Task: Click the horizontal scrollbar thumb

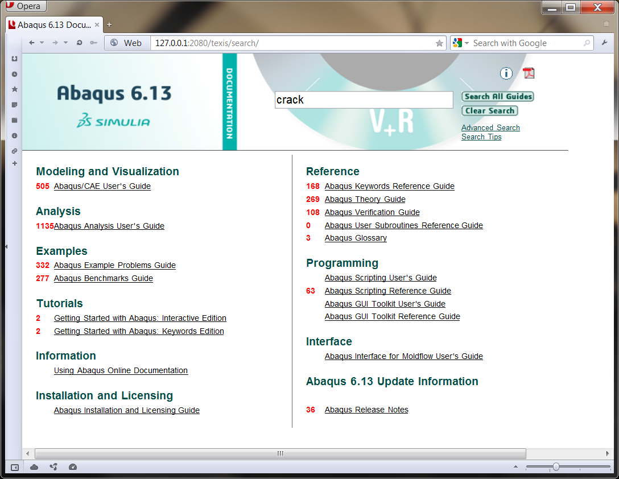Action: 280,453
